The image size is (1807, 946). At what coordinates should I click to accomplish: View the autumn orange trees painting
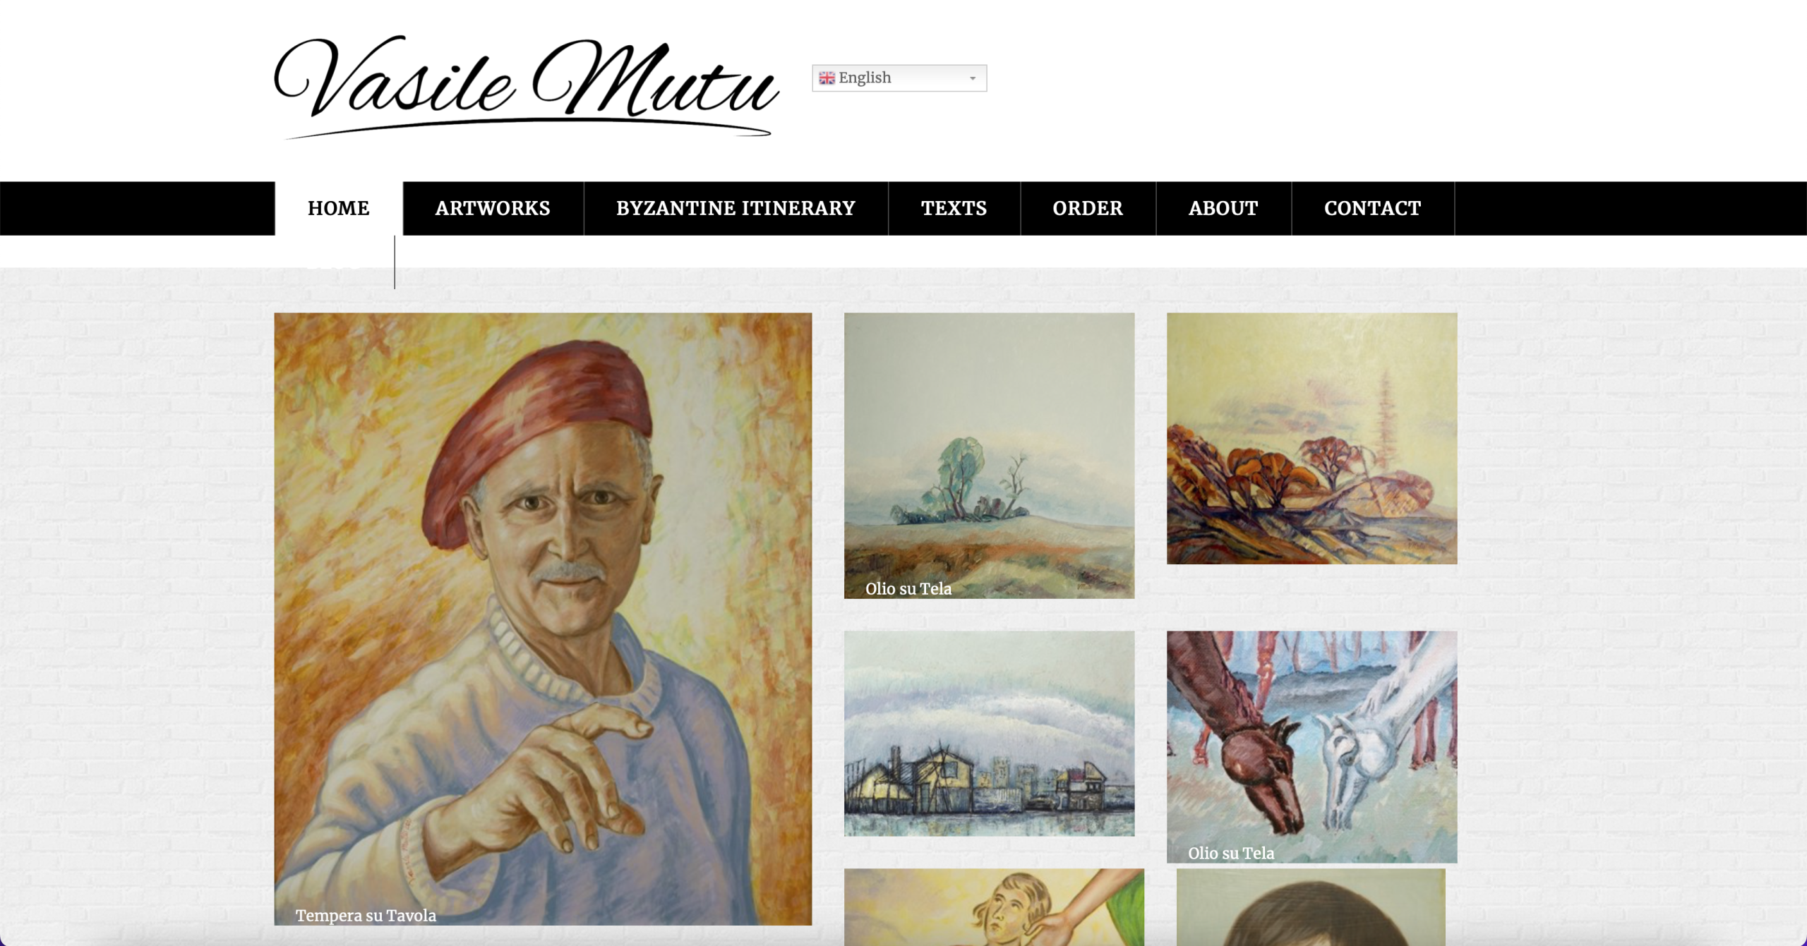(1311, 438)
